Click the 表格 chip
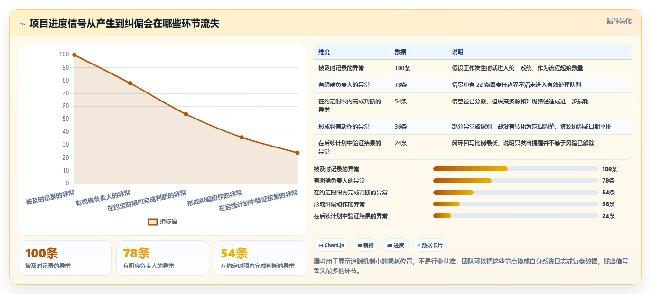 tap(365, 245)
